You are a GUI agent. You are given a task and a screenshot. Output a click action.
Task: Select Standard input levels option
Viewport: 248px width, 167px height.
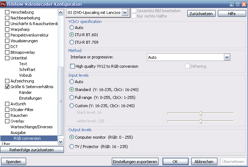pos(72,90)
